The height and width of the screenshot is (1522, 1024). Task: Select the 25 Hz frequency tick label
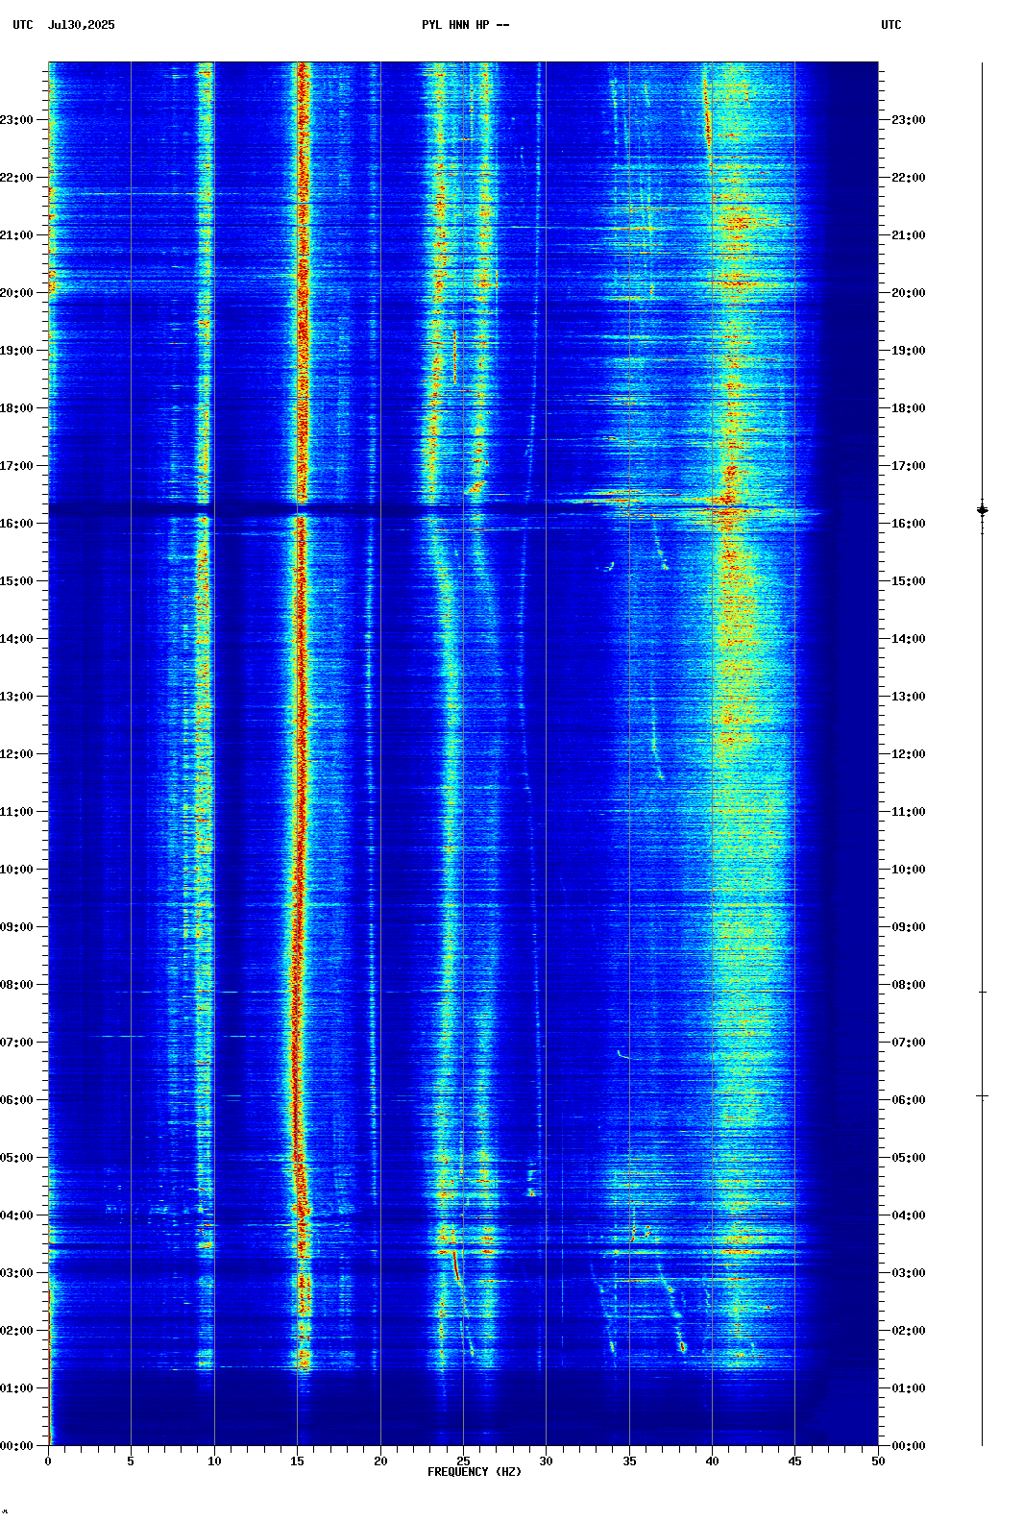[463, 1461]
